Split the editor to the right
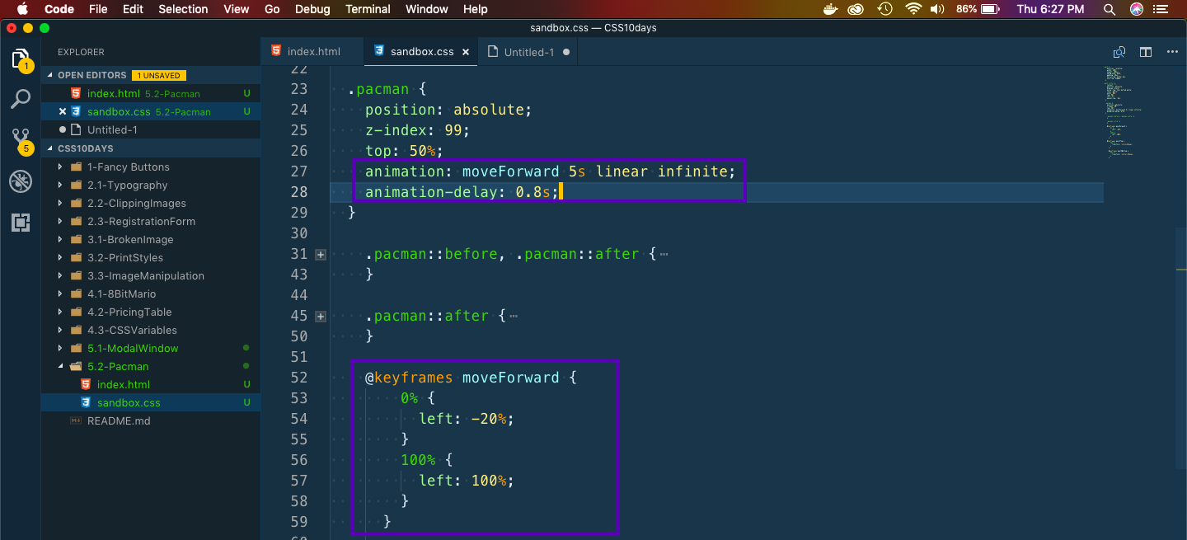Image resolution: width=1187 pixels, height=540 pixels. pyautogui.click(x=1146, y=52)
